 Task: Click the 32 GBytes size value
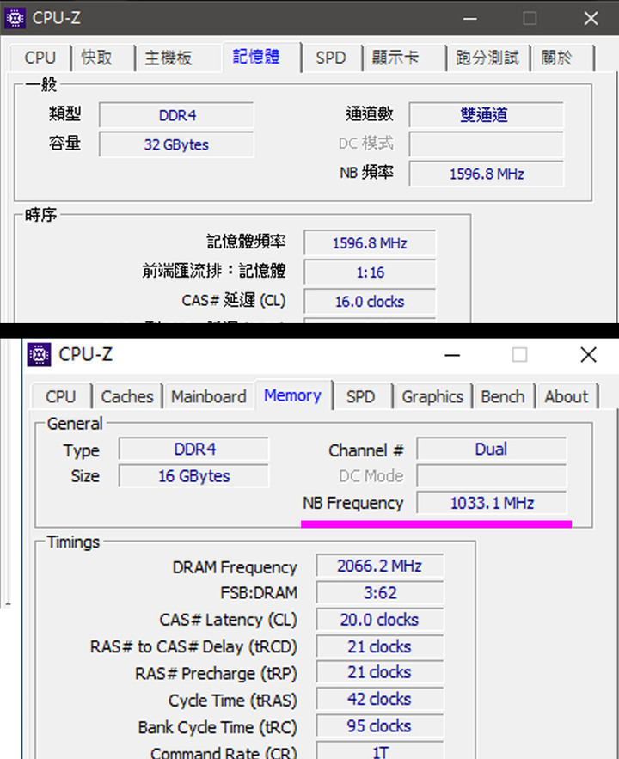tap(176, 144)
